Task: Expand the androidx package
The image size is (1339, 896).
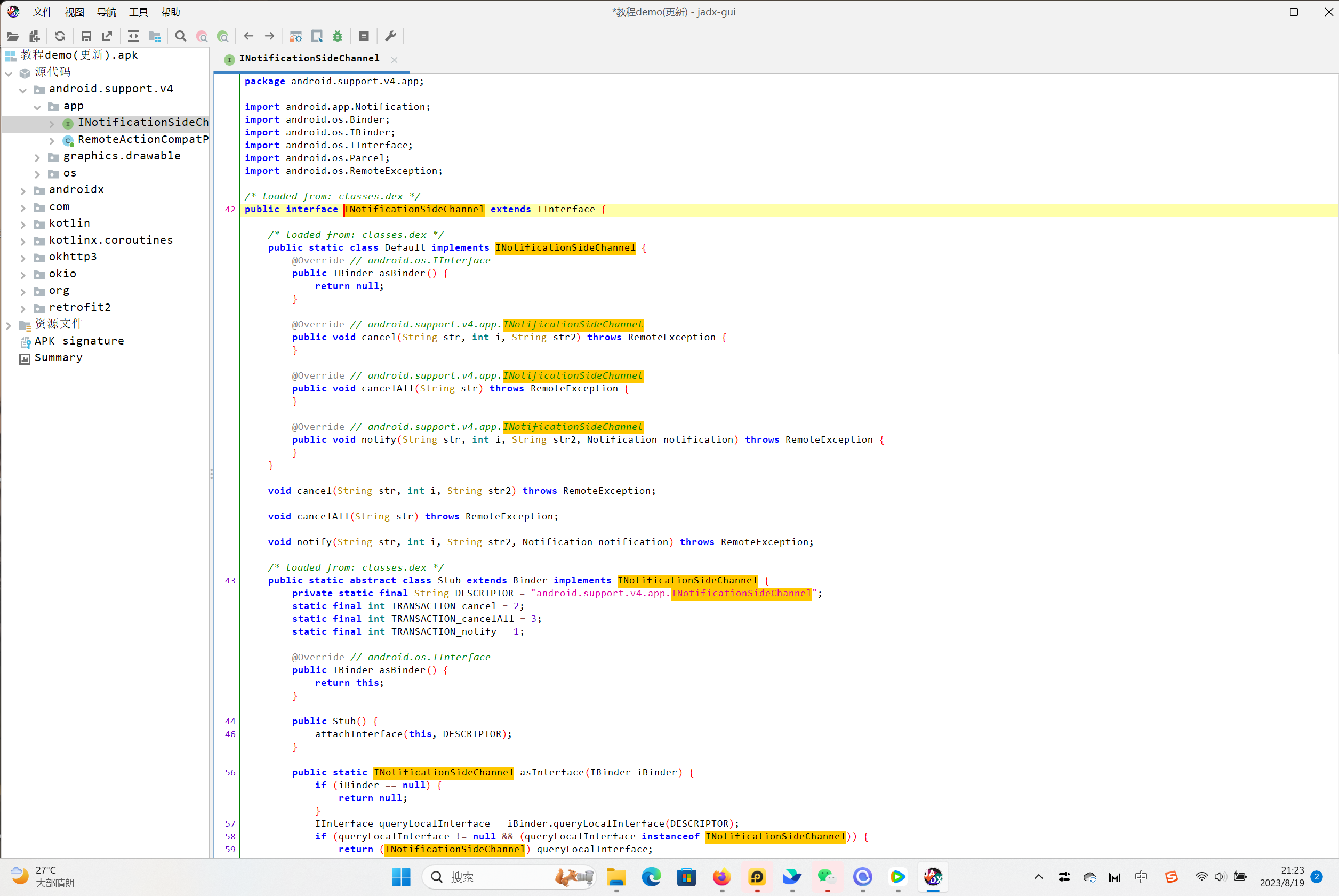Action: [23, 191]
